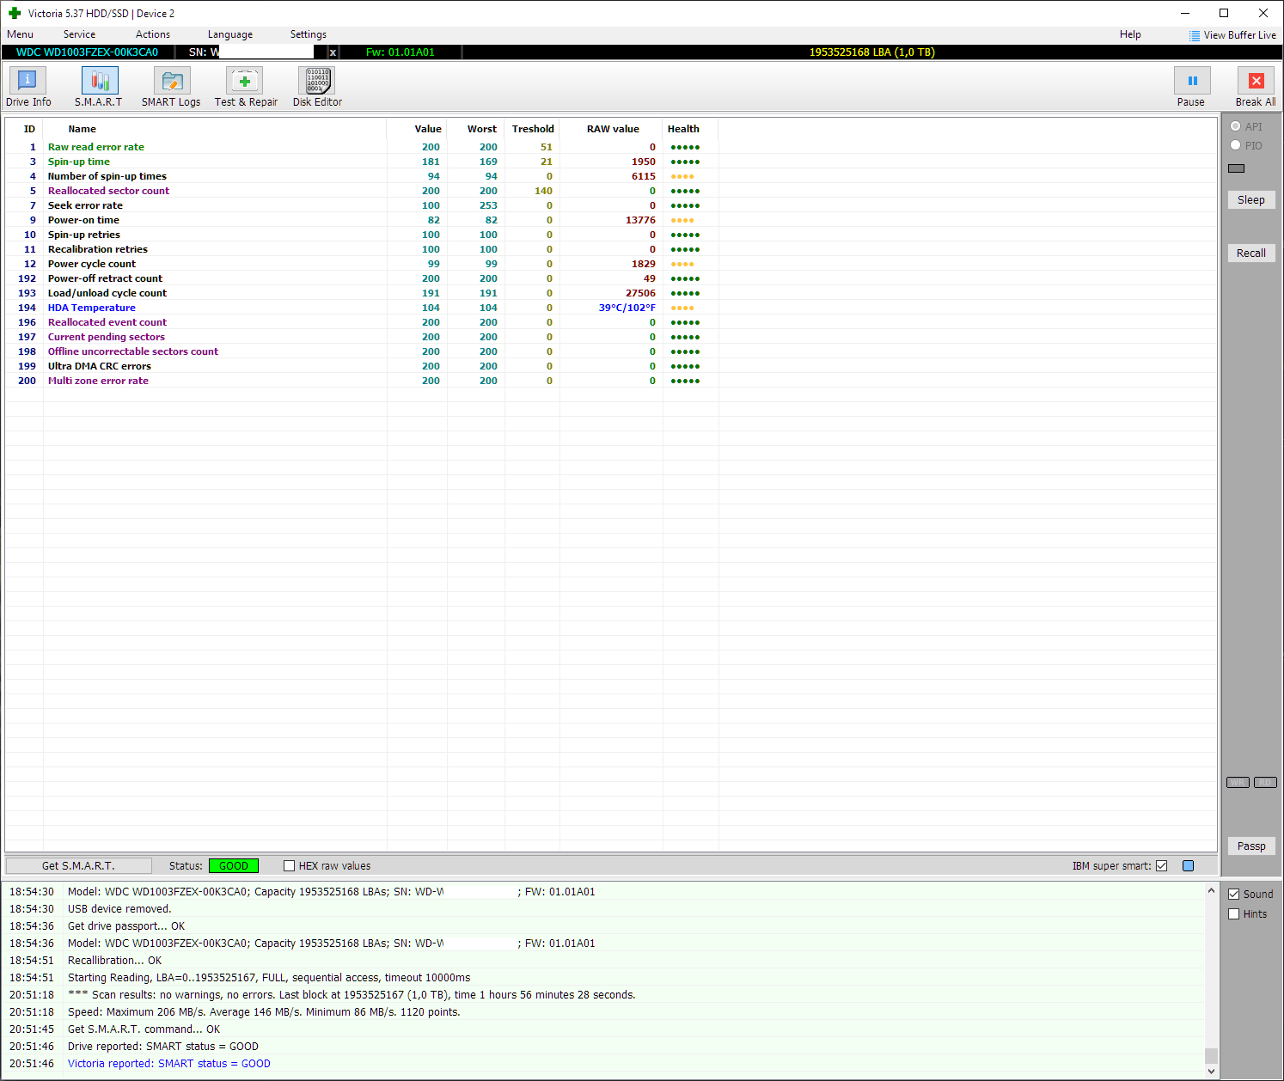Pause the current operation
The width and height of the screenshot is (1284, 1081).
(1191, 87)
